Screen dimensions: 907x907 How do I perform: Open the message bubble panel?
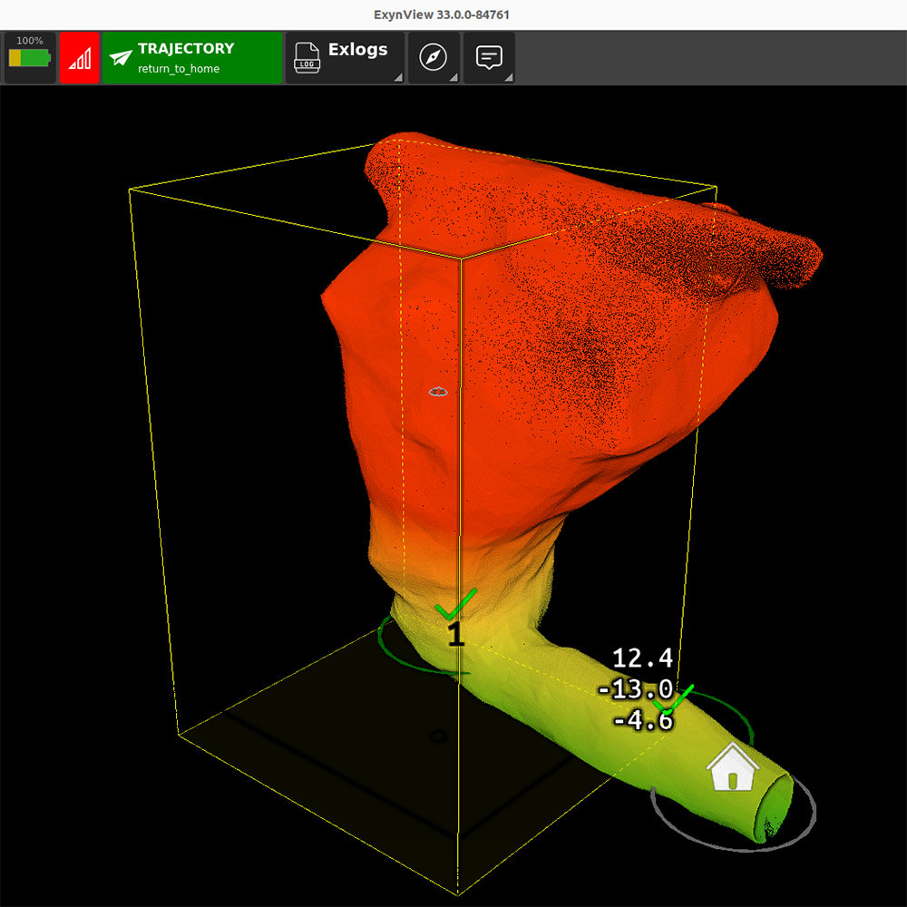pos(489,58)
